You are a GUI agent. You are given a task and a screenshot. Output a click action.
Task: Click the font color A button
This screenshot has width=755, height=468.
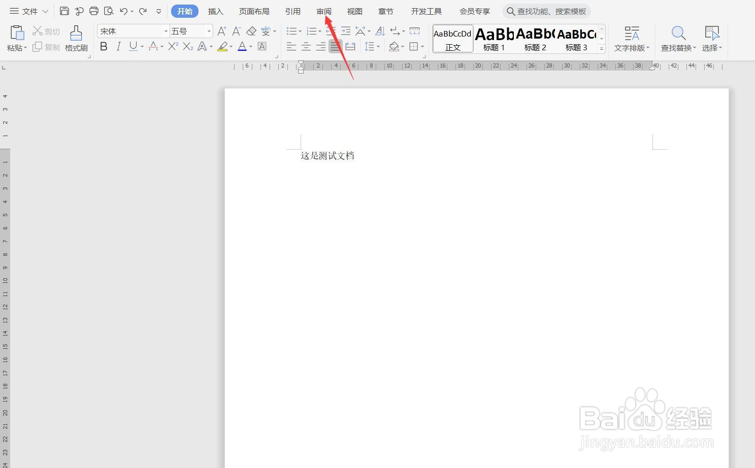click(242, 47)
